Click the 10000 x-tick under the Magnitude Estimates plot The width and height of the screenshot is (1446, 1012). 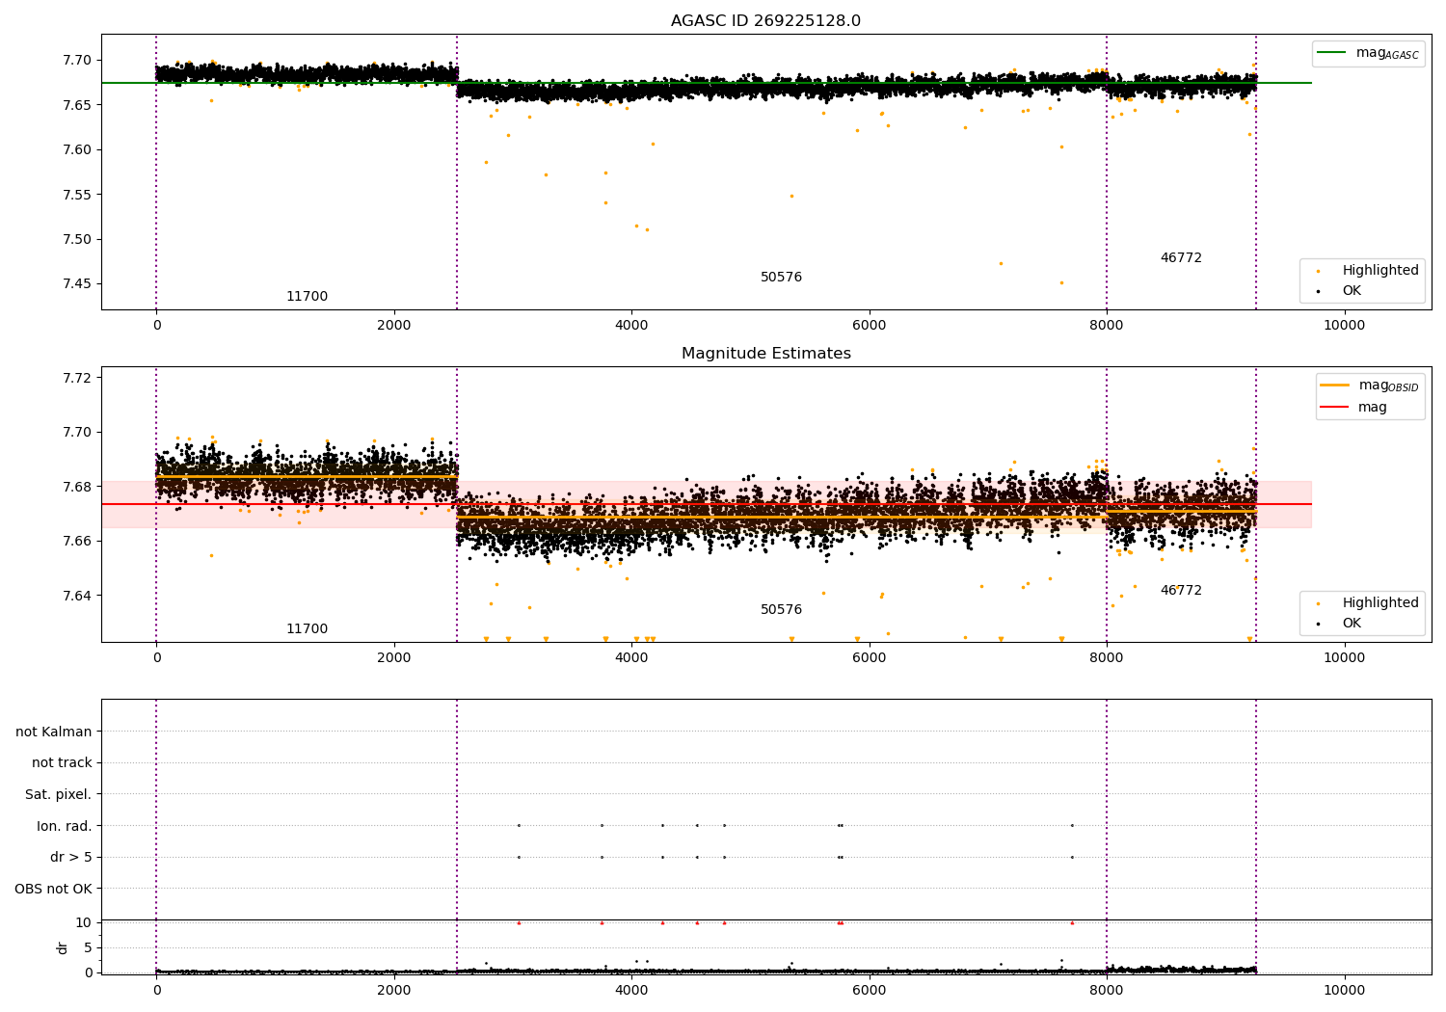point(1344,658)
